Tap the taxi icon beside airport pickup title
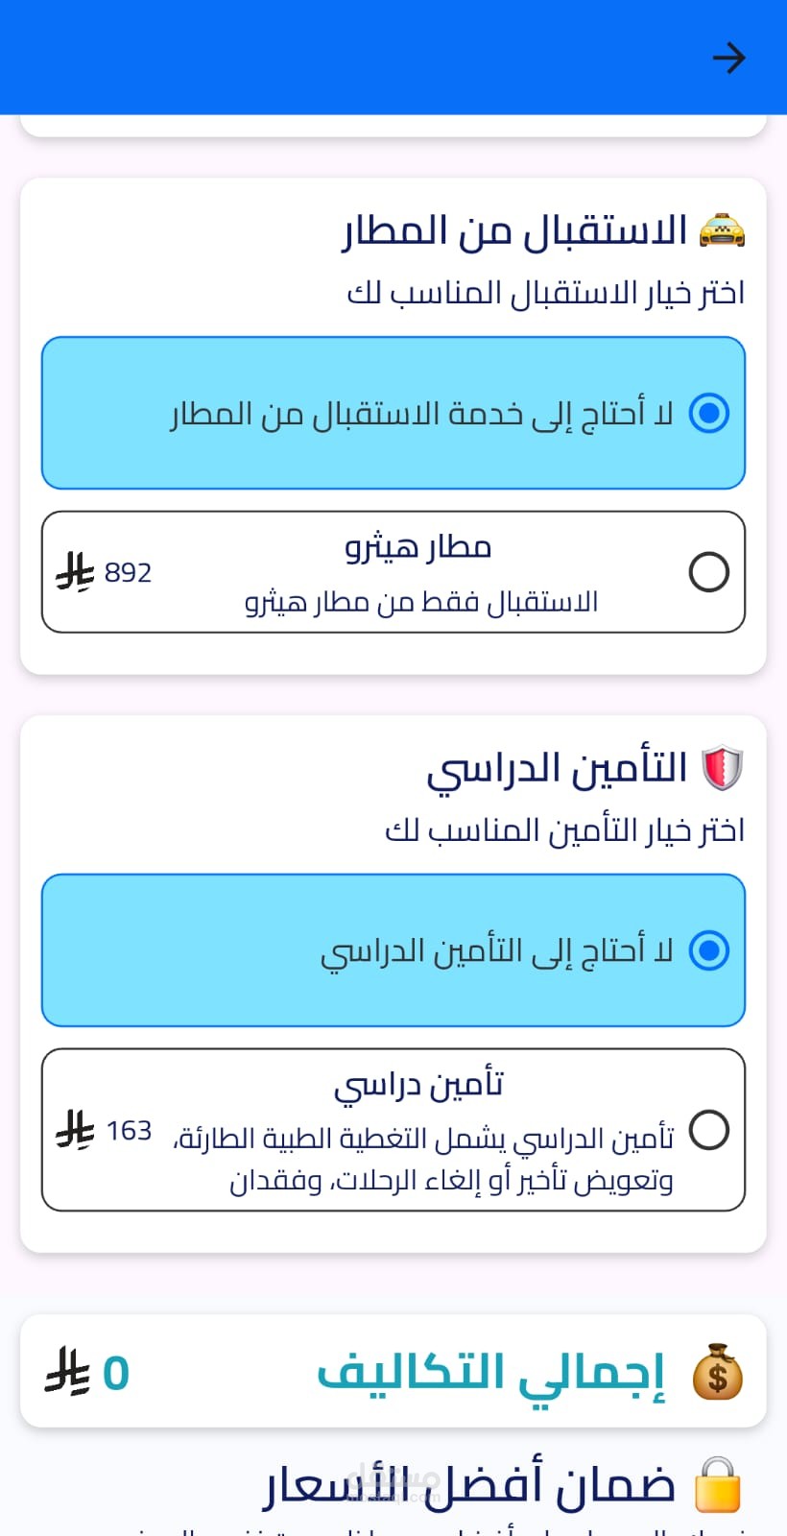This screenshot has width=787, height=1536. click(722, 230)
